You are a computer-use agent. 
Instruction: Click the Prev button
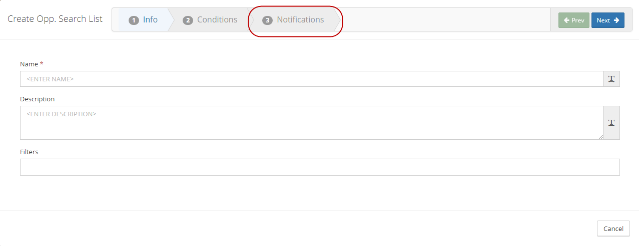[x=574, y=20]
